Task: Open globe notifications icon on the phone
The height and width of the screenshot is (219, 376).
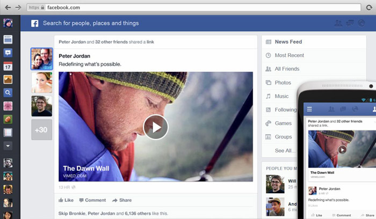Action: pos(355,109)
